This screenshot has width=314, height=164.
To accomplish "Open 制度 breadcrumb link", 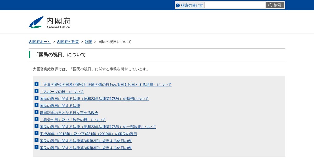I will point(89,42).
